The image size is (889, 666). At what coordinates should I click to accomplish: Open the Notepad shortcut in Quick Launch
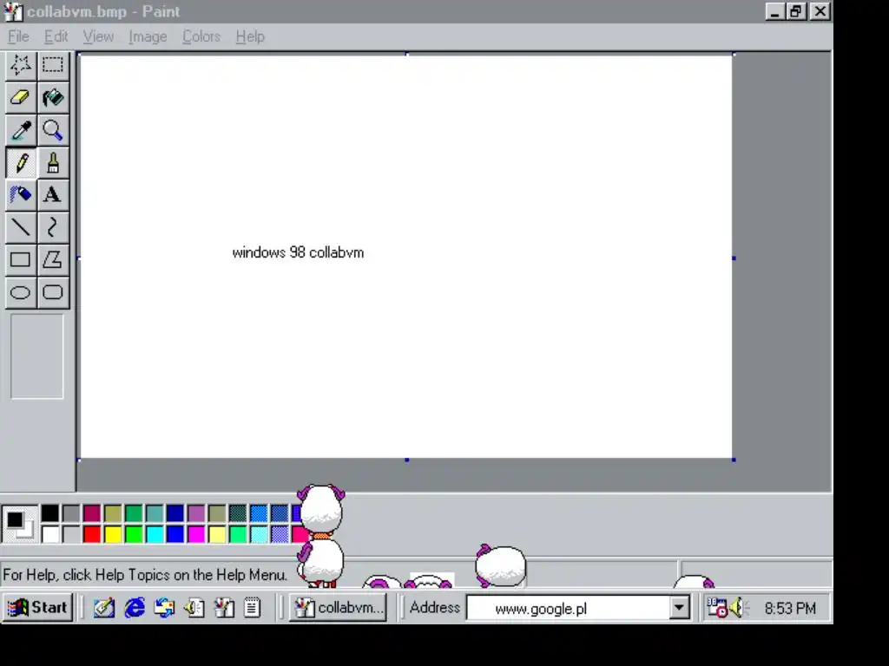point(253,608)
